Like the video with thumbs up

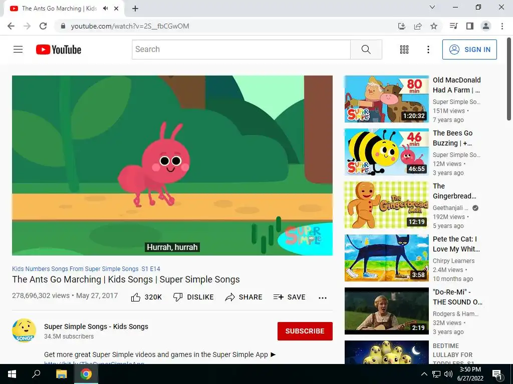(146, 297)
